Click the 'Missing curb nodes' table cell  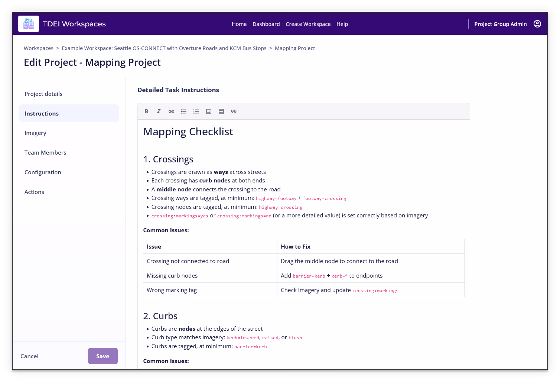[210, 275]
